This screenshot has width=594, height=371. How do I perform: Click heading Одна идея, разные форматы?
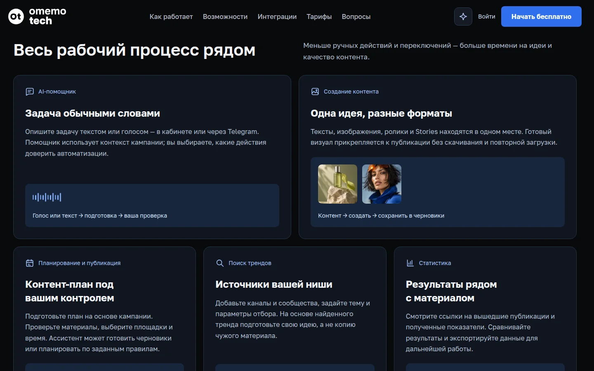coord(381,113)
